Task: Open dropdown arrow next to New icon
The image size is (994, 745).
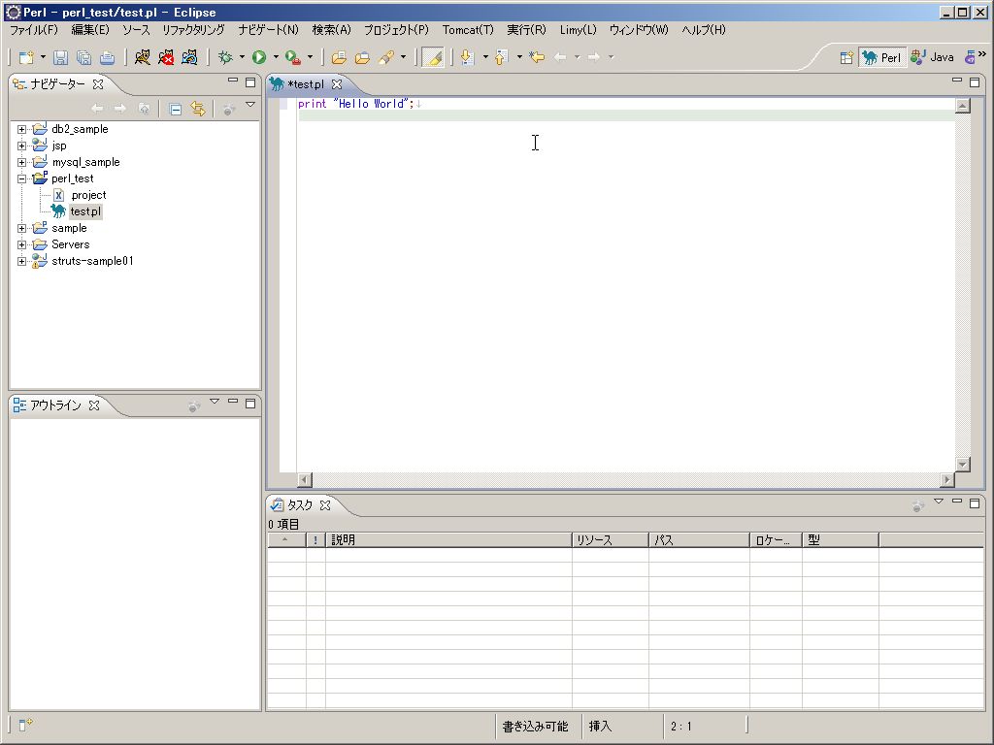Action: pyautogui.click(x=43, y=57)
